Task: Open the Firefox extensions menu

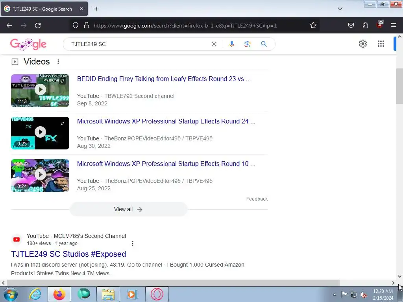Action: pyautogui.click(x=365, y=25)
